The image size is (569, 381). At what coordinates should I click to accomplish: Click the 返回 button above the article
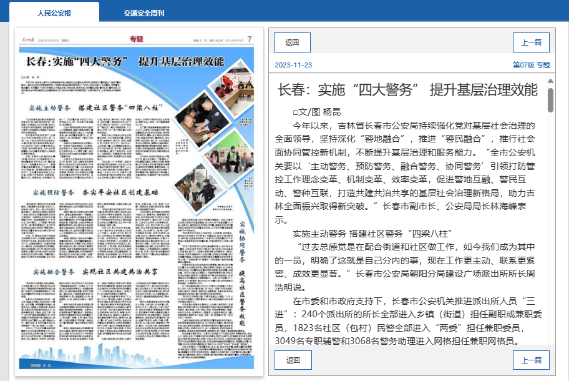[x=292, y=42]
